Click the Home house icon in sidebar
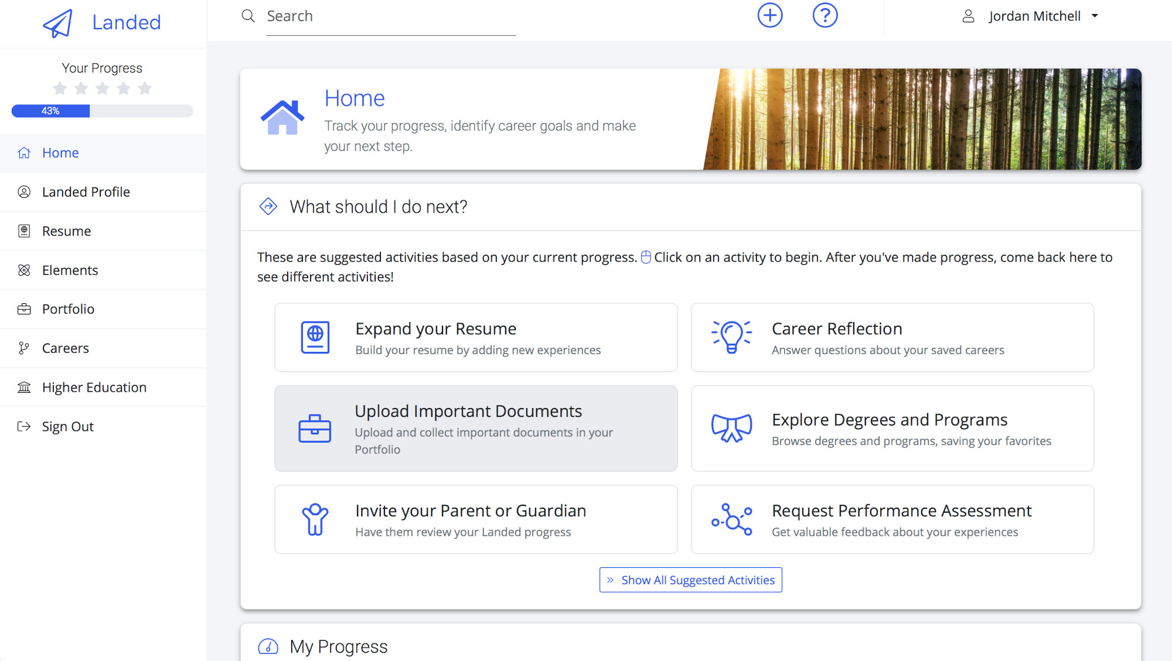This screenshot has height=661, width=1172. 24,153
